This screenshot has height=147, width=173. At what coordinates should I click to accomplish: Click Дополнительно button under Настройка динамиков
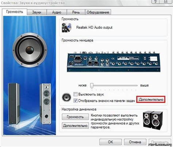coord(75,125)
